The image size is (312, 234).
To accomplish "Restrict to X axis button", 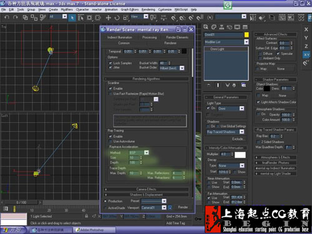I will [306, 29].
